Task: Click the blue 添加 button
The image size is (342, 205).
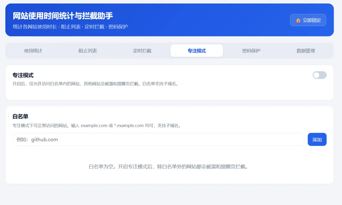Action: click(317, 140)
